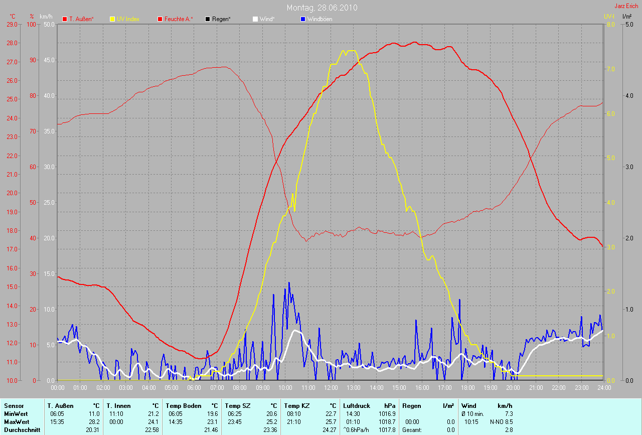Click the black Regen legend swatch
The height and width of the screenshot is (435, 642).
(x=208, y=19)
